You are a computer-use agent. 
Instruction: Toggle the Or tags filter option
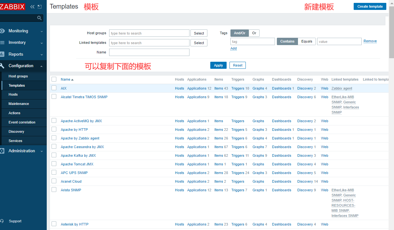coord(254,33)
